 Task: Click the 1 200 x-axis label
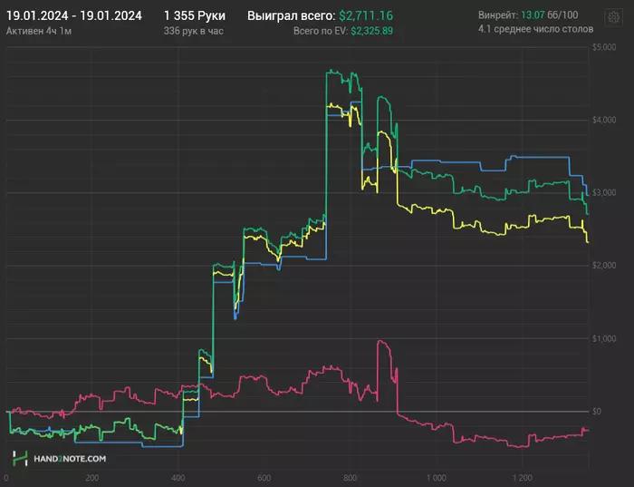coord(523,478)
